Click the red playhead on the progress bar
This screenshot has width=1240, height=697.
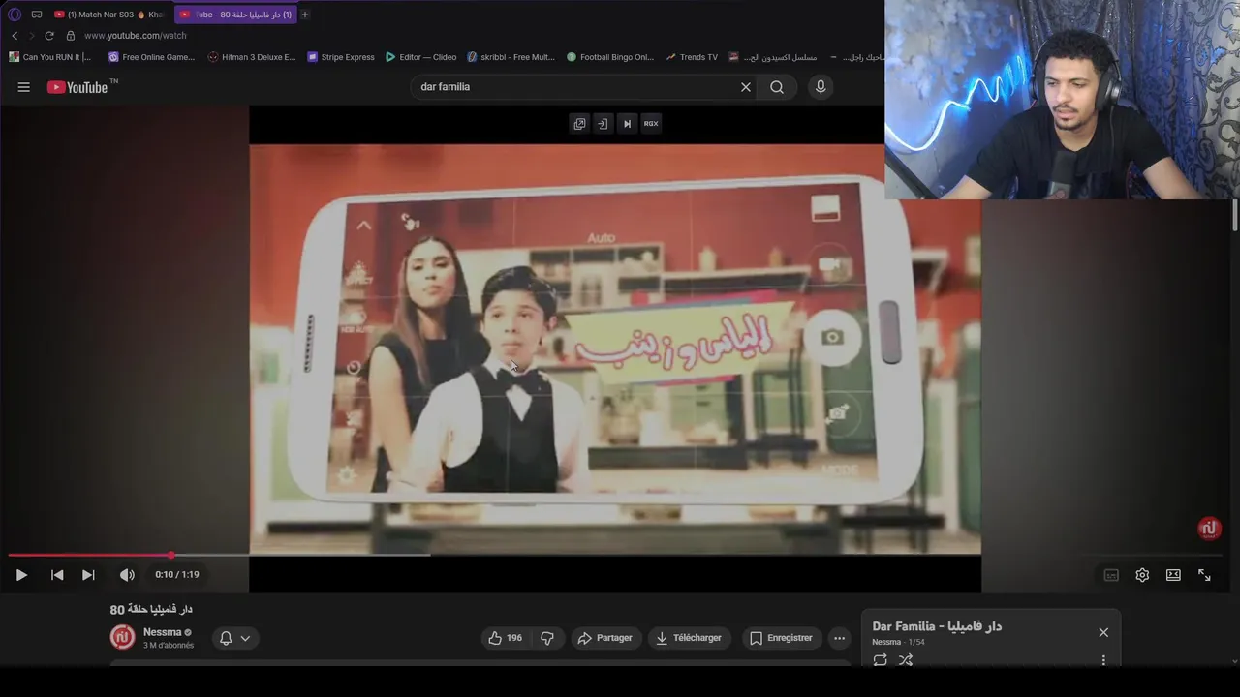click(x=171, y=555)
